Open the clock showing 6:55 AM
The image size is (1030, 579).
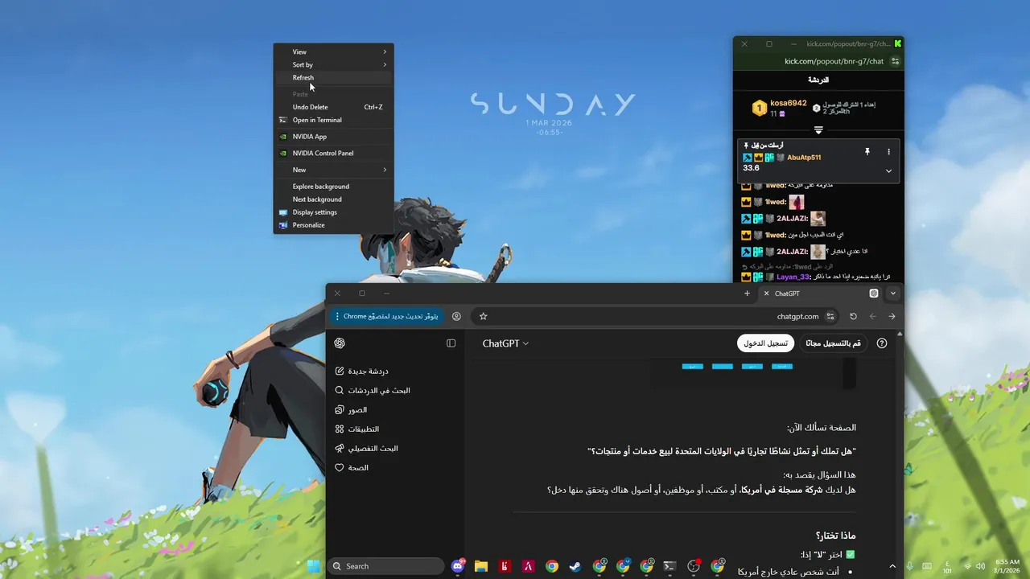tap(1007, 566)
